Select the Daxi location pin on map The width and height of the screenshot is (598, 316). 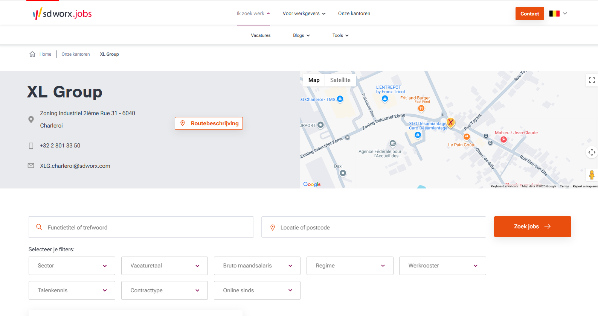[x=343, y=173]
